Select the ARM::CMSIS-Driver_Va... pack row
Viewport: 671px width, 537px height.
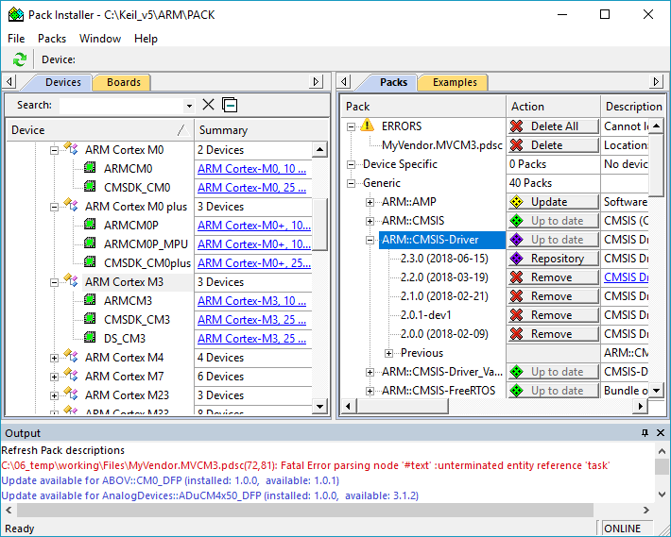[x=442, y=372]
